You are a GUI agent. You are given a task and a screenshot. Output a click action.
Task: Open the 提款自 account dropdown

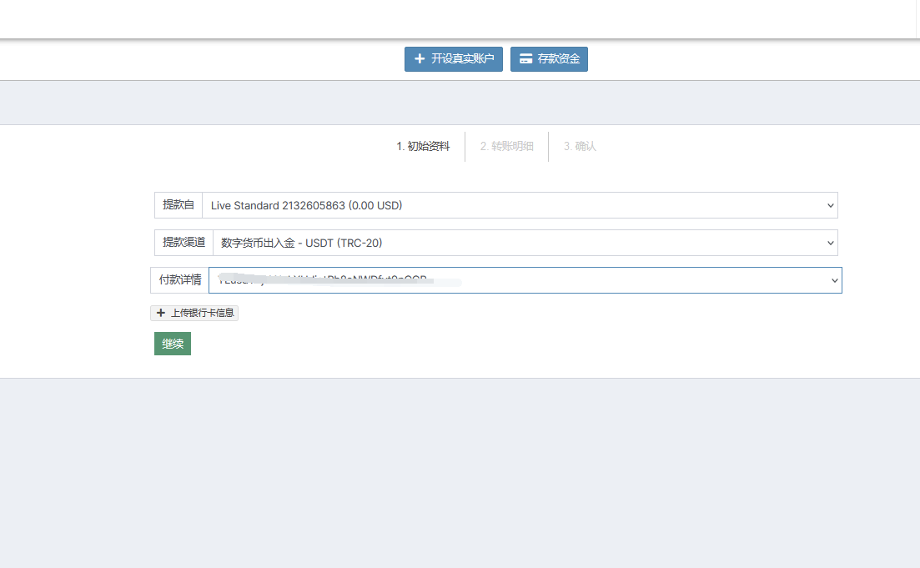[x=520, y=205]
